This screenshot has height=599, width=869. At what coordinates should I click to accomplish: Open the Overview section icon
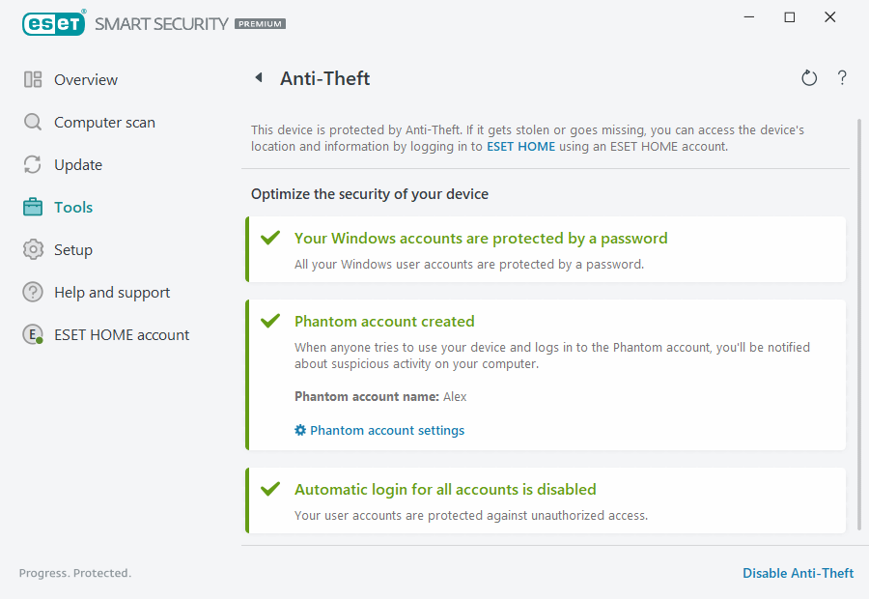coord(30,79)
